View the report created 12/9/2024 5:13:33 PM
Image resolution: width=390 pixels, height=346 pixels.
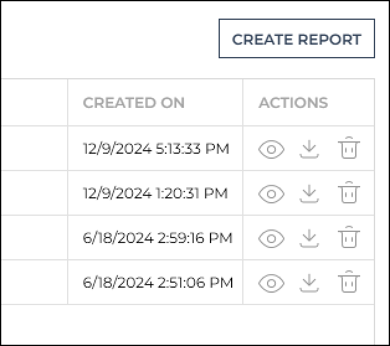271,149
